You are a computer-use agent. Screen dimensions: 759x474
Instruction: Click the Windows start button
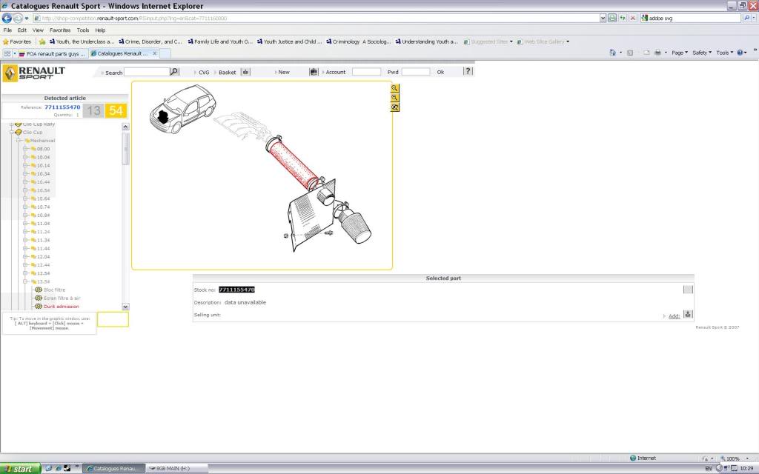point(19,469)
